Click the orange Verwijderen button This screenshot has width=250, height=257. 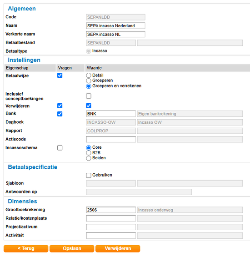click(x=118, y=248)
